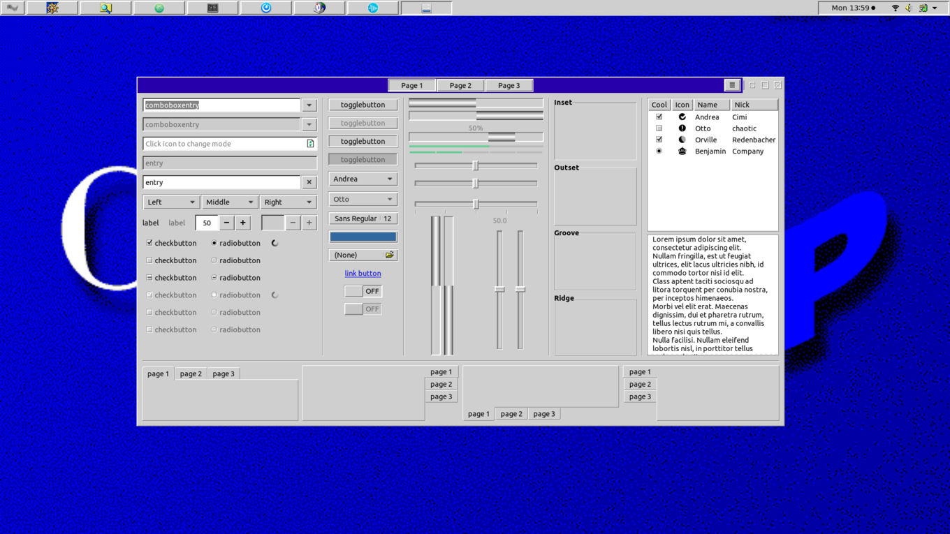Open the magnifier app in the top panel
Image resolution: width=950 pixels, height=534 pixels.
(105, 8)
